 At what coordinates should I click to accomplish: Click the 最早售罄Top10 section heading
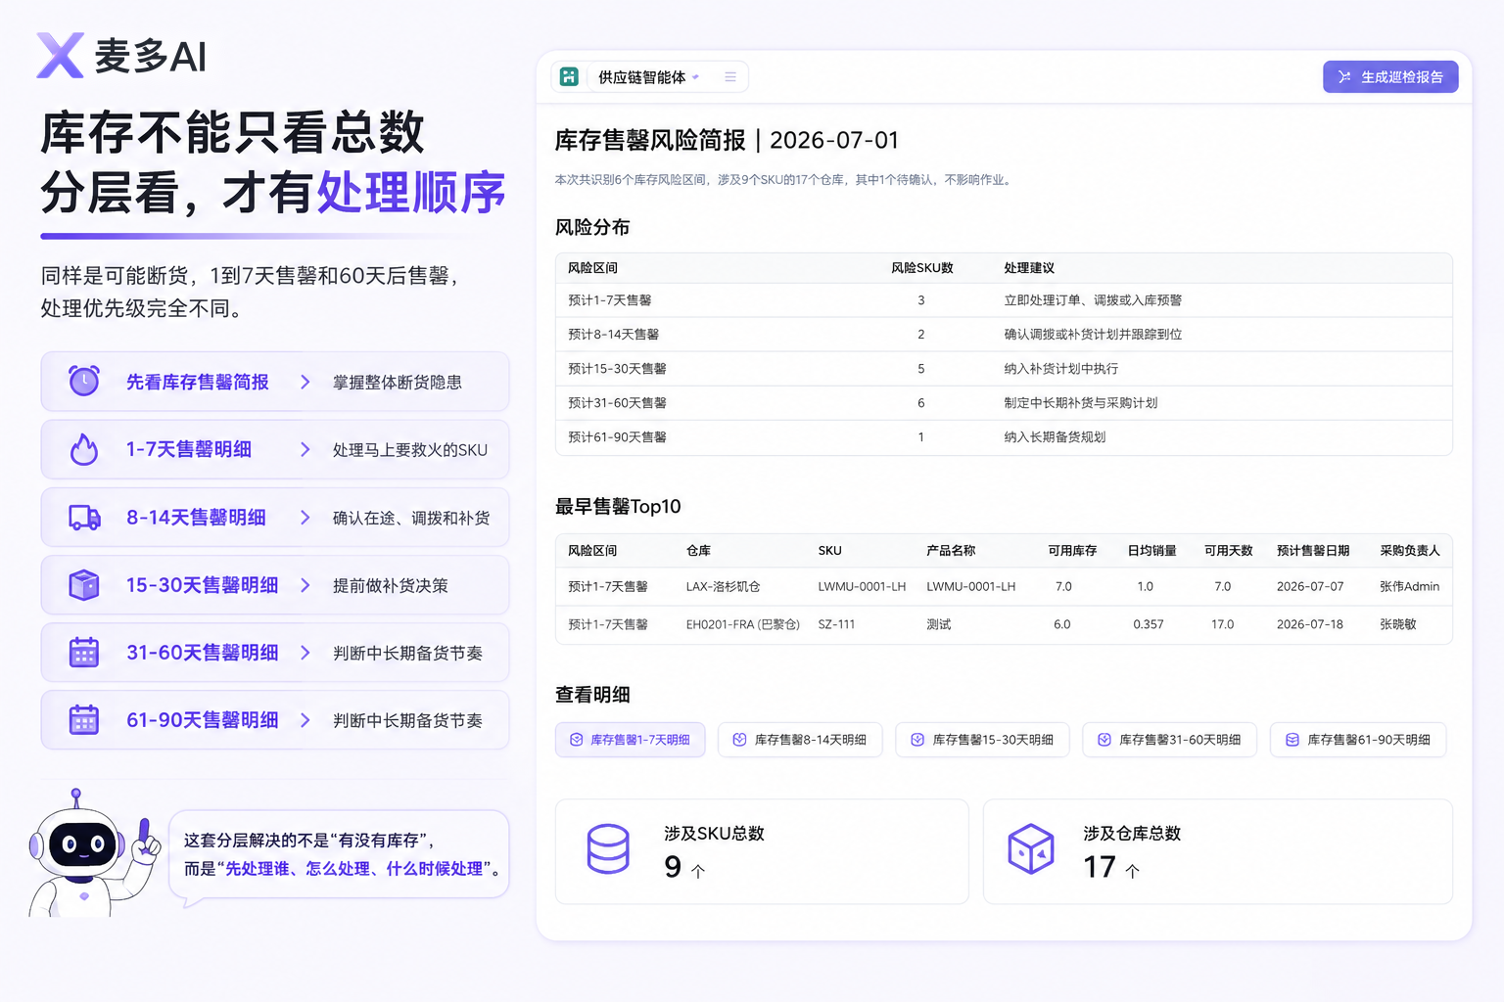click(x=618, y=506)
